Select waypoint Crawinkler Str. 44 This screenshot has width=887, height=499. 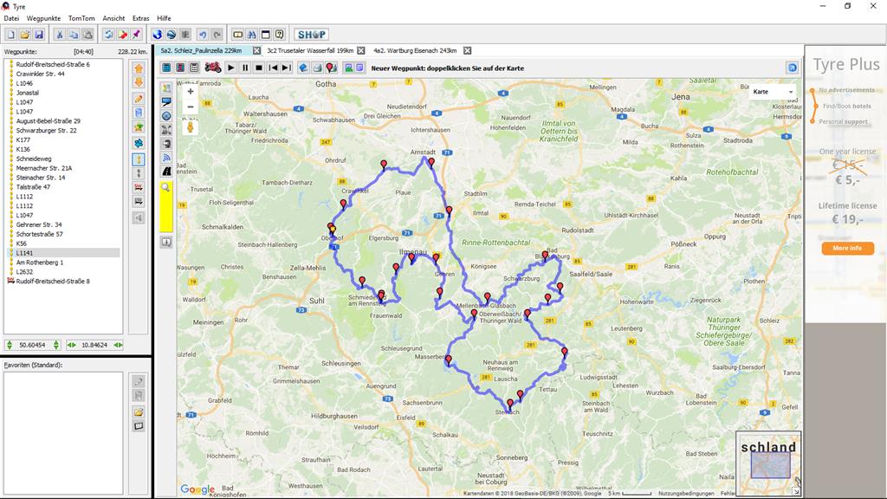pos(40,74)
